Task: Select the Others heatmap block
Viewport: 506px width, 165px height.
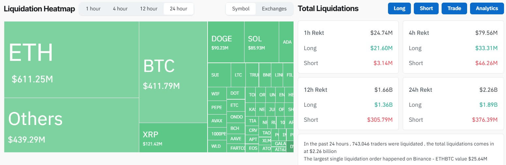Action: pos(71,125)
